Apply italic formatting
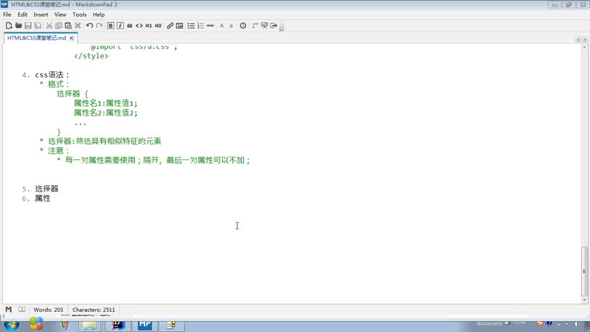The width and height of the screenshot is (590, 332). 120,26
